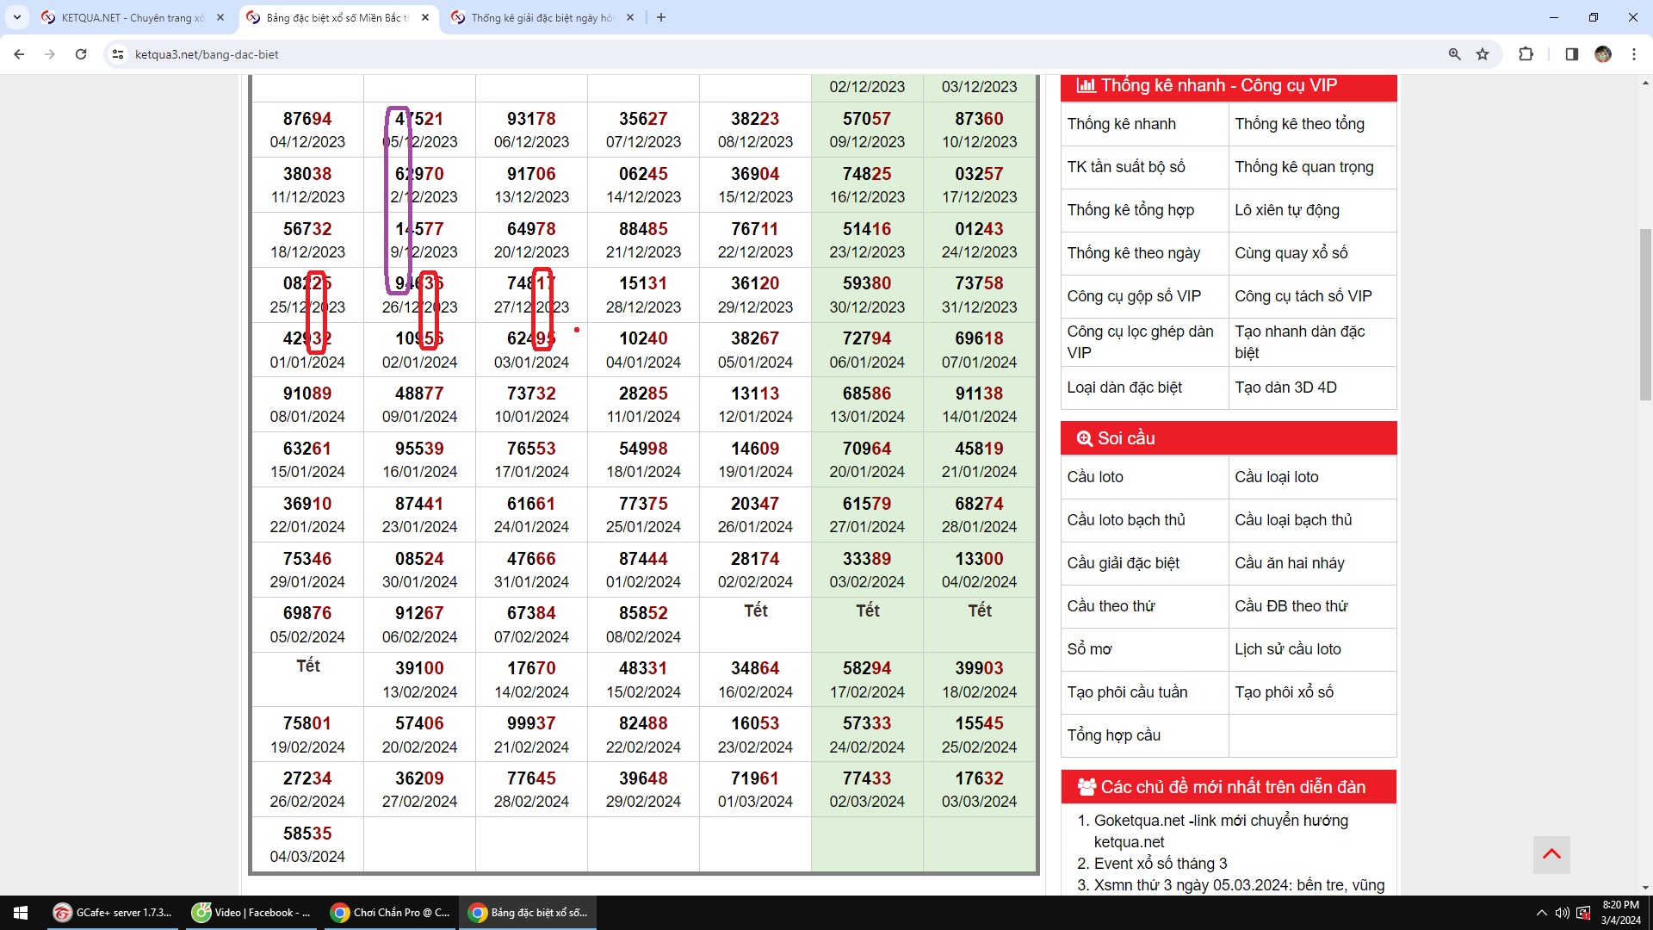
Task: Open Chrome three-dot menu
Action: 1633,54
